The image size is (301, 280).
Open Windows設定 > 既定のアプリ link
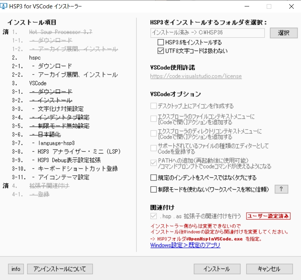pyautogui.click(x=185, y=245)
